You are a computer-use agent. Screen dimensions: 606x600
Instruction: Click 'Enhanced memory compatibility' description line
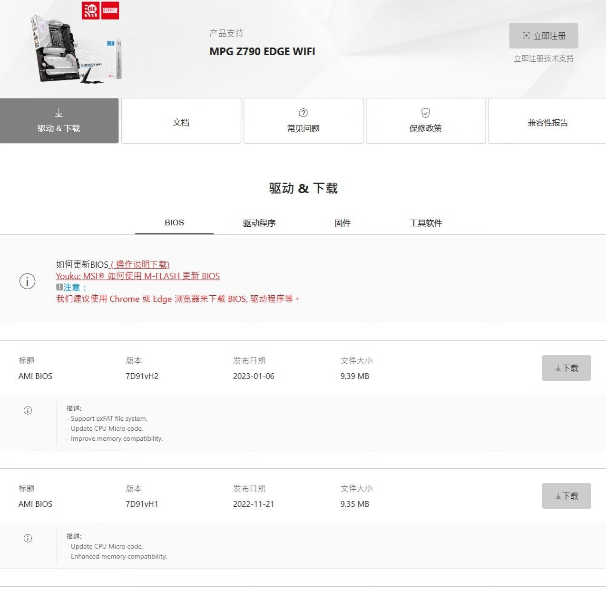[117, 556]
